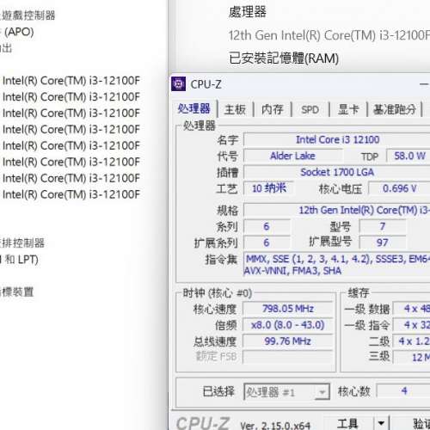The height and width of the screenshot is (430, 430).
Task: Click the 10 纳米 process value
Action: 268,188
